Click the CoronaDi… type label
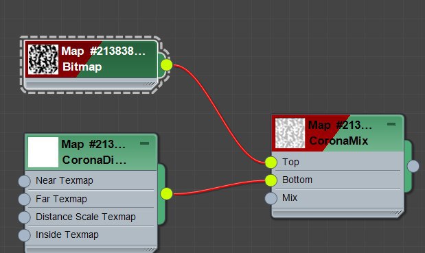 tap(94, 160)
